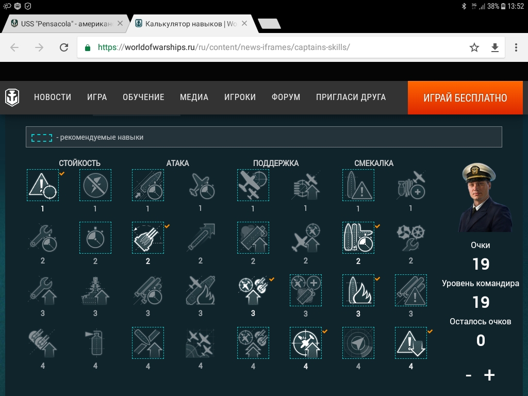The width and height of the screenshot is (528, 396).
Task: Select the radar Radio Position Finding skill
Action: [x=358, y=343]
